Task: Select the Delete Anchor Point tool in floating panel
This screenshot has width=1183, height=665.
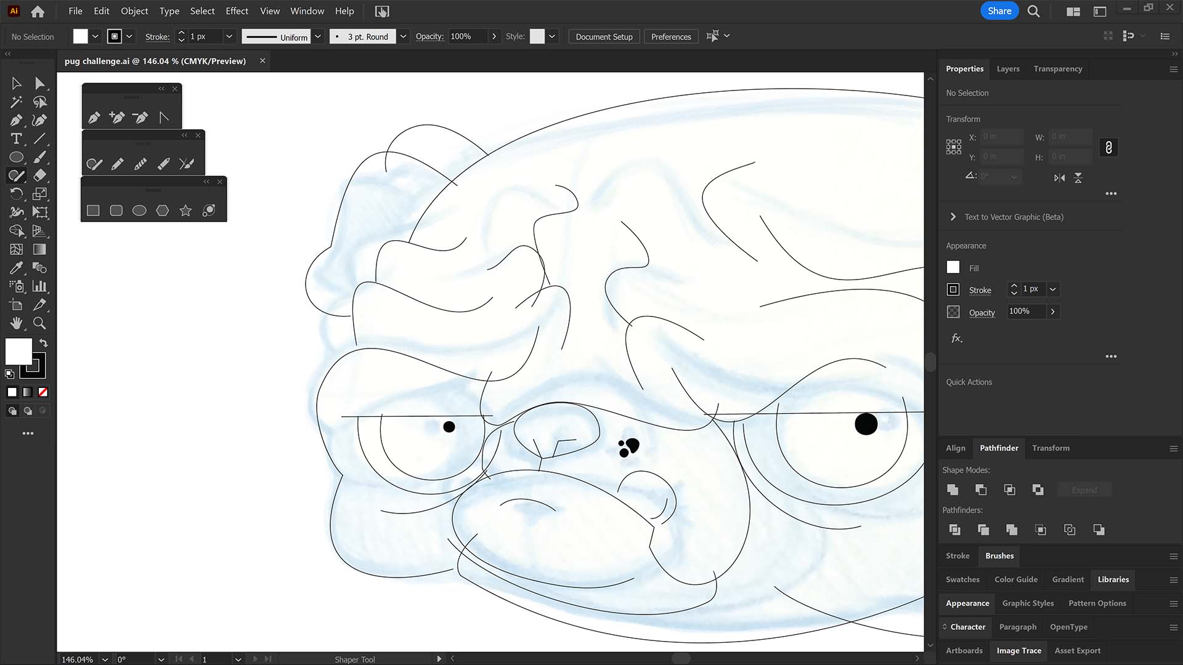Action: tap(140, 117)
